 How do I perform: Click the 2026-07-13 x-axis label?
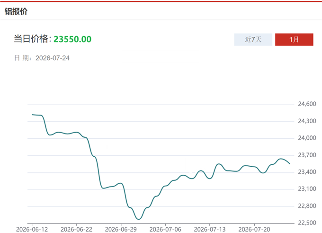pyautogui.click(x=210, y=229)
